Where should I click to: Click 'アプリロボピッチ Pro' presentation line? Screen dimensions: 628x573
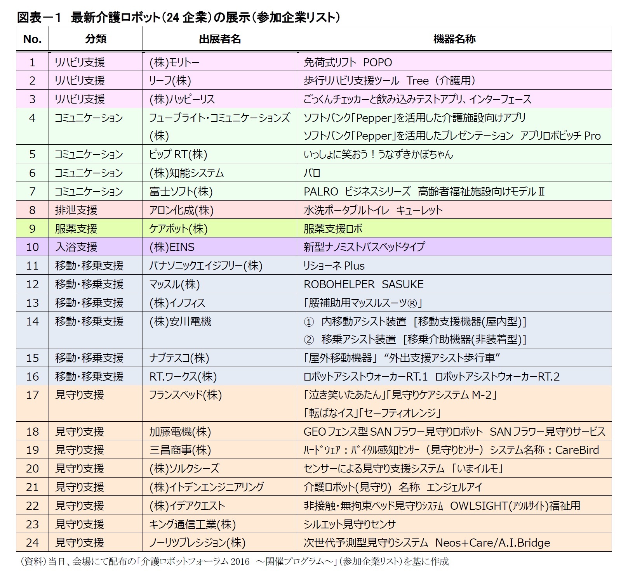(x=452, y=136)
